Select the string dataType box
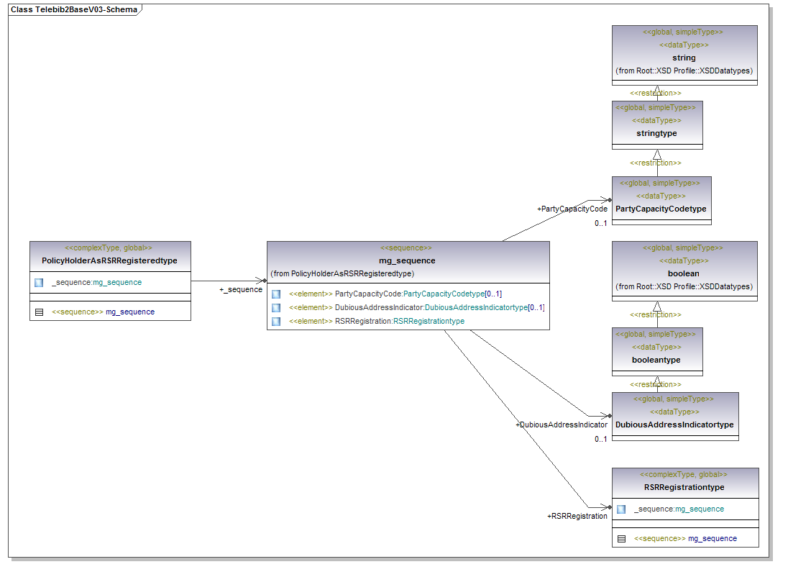 (684, 58)
